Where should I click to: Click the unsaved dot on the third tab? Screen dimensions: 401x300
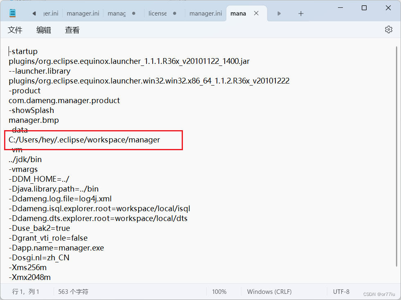tap(133, 13)
